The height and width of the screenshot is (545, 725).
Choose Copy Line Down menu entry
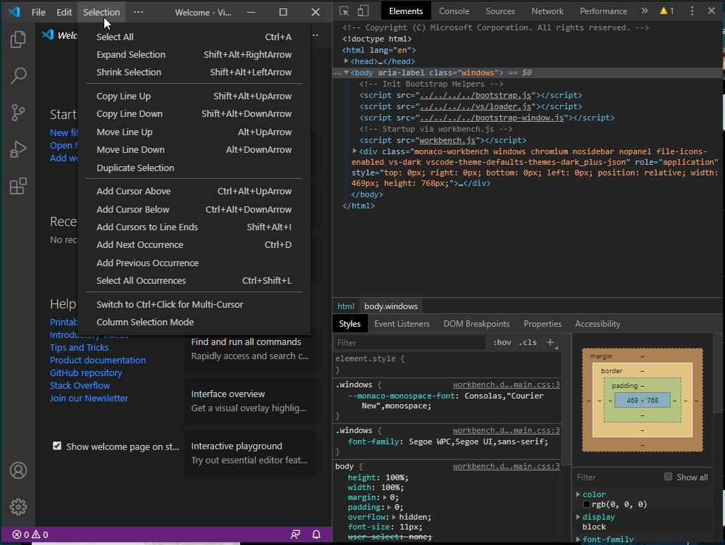[194, 113]
